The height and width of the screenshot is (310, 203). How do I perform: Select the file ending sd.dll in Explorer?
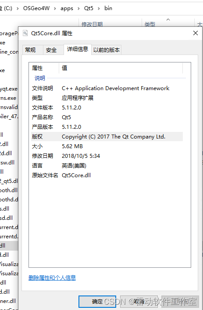7,218
